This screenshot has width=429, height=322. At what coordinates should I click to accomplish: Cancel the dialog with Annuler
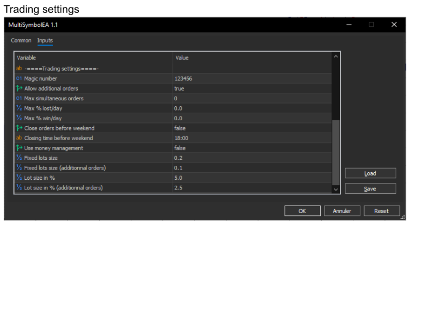pyautogui.click(x=342, y=211)
